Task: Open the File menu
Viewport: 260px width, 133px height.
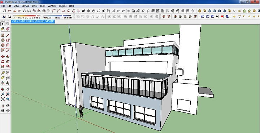Action: 3,6
